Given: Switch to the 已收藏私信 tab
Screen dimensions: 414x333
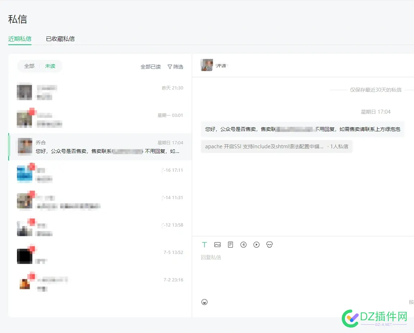Looking at the screenshot, I should click(x=60, y=39).
